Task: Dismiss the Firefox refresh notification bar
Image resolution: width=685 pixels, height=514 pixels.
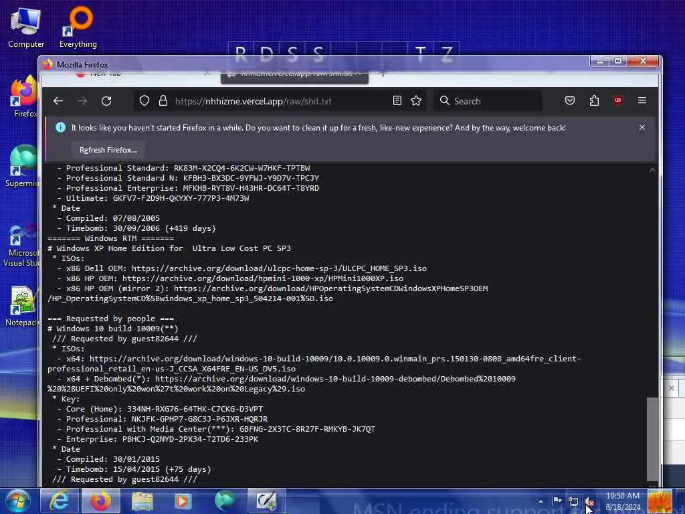Action: pos(642,127)
